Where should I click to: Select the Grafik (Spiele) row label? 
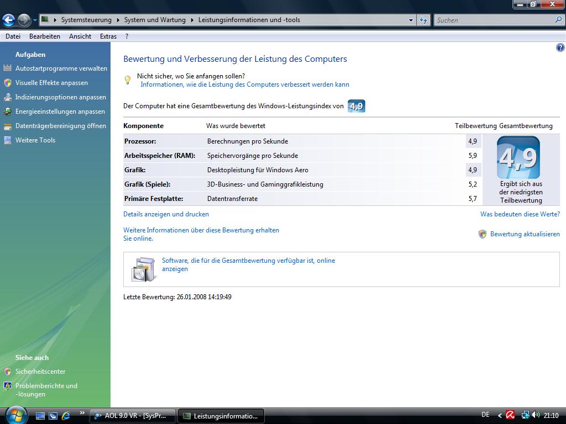(147, 184)
